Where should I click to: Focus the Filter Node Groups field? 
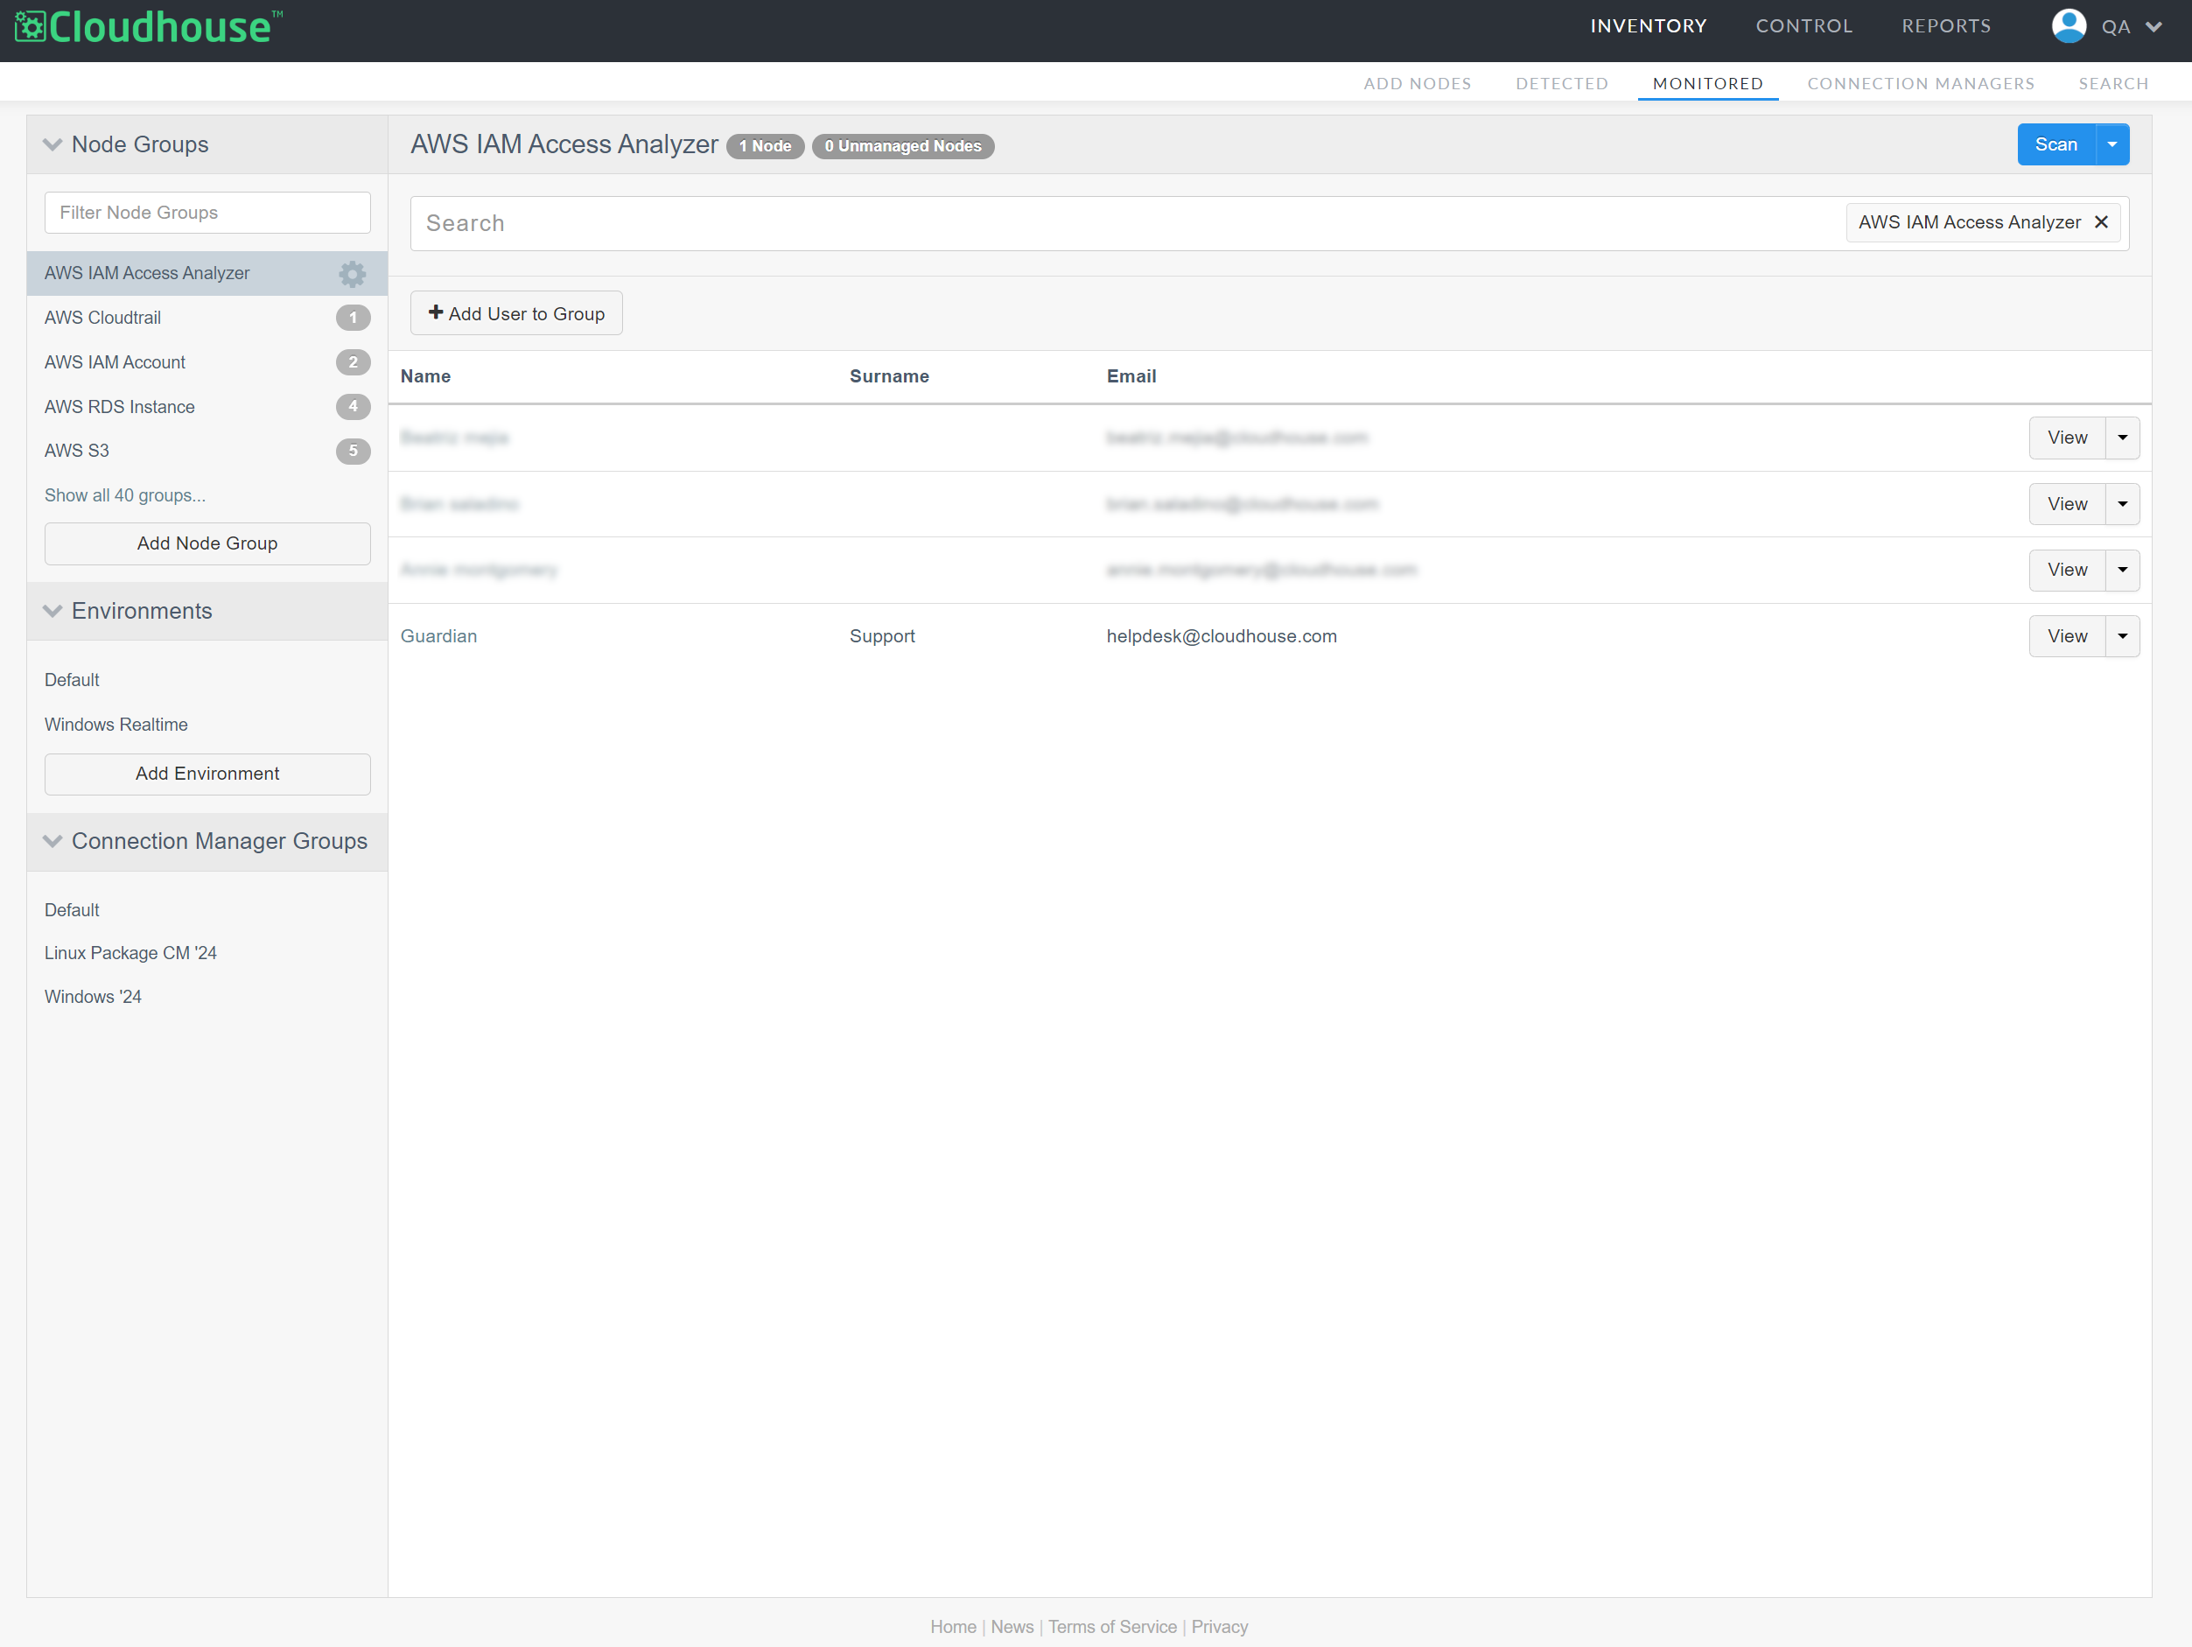207,213
